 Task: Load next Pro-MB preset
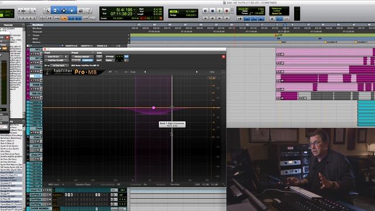click(197, 72)
